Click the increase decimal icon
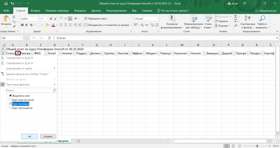This screenshot has width=280, height=148. [x=152, y=25]
